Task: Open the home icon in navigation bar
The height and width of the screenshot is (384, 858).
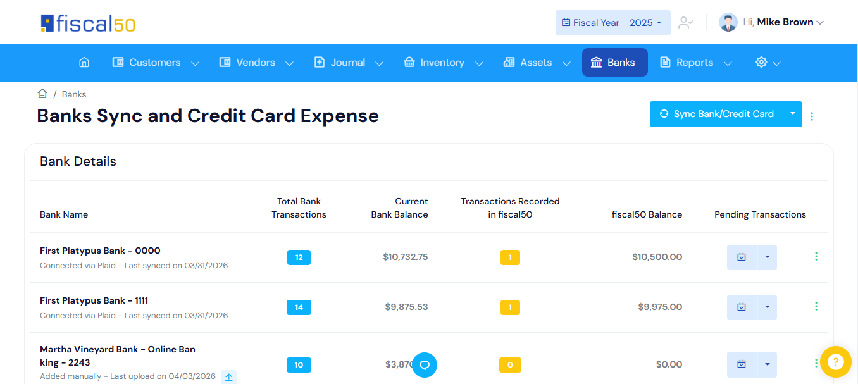Action: pos(84,63)
